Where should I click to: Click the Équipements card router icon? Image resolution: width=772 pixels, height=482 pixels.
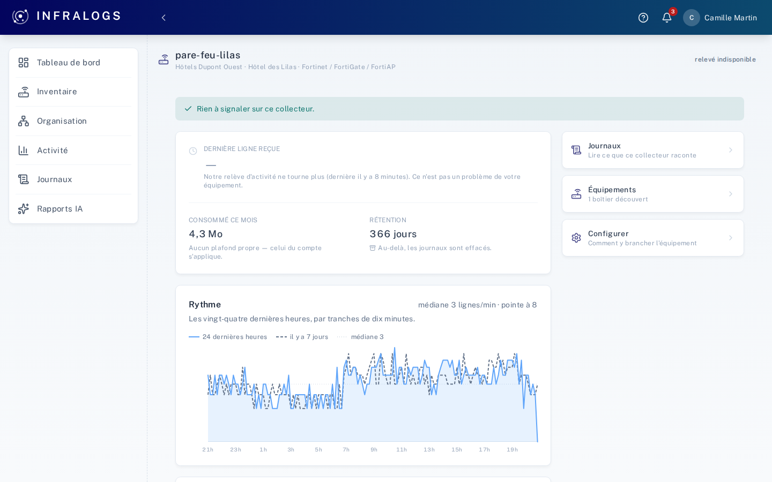tap(576, 194)
